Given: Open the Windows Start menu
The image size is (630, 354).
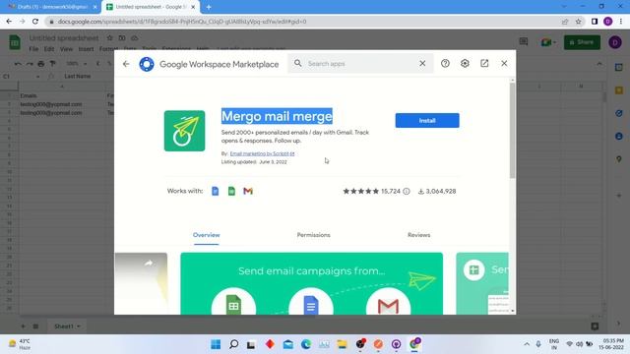Looking at the screenshot, I should (x=216, y=344).
